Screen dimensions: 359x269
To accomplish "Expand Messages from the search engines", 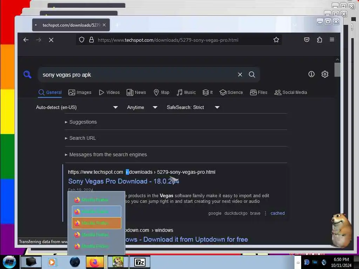I will click(106, 154).
